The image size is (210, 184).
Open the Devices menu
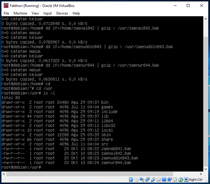(x=62, y=13)
